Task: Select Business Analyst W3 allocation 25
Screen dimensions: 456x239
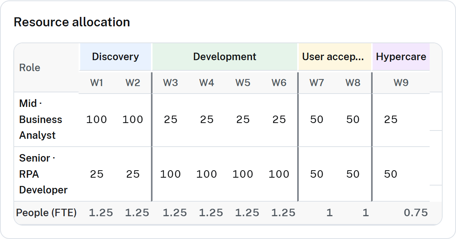Action: click(171, 119)
